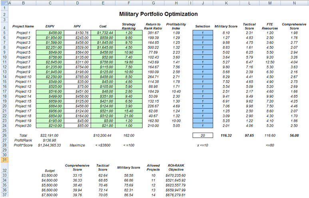Click budget value $3,800.00
Screen dimensions: 309x198
tap(50, 175)
